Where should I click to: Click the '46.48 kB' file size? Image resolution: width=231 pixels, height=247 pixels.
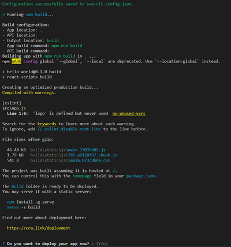[x=16, y=149]
